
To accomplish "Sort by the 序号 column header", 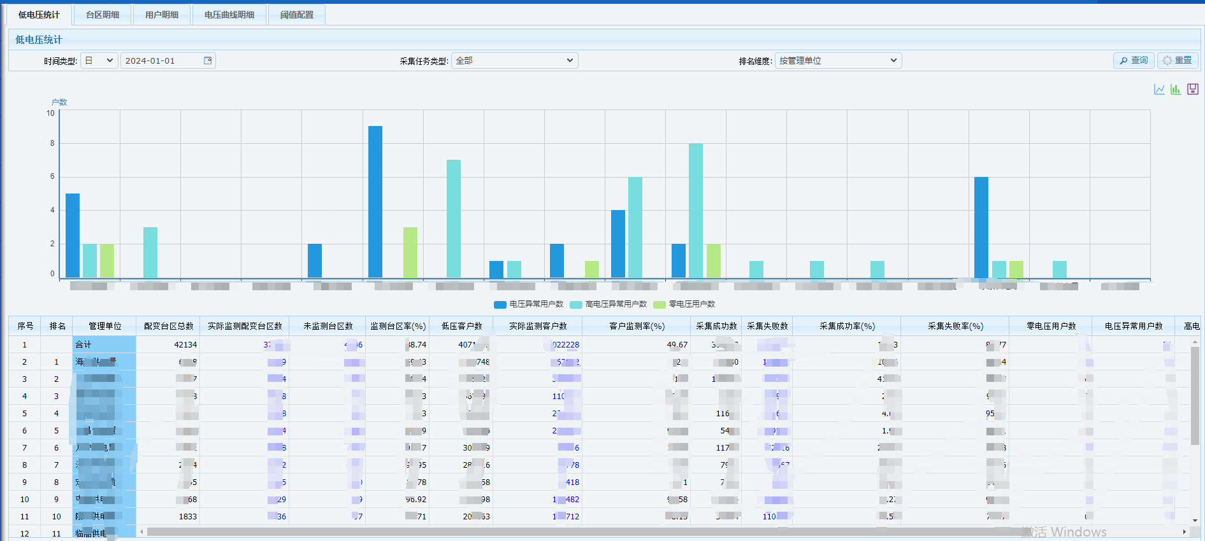I will [x=25, y=326].
